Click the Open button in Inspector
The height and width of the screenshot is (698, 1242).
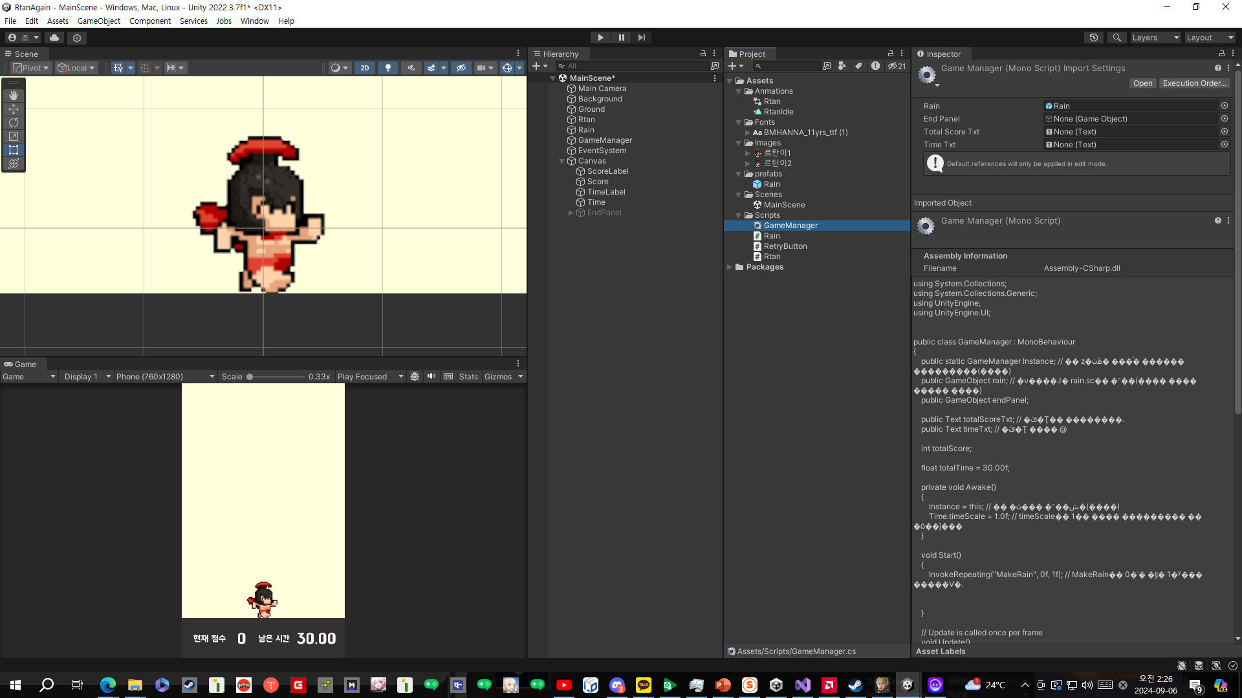(x=1142, y=83)
